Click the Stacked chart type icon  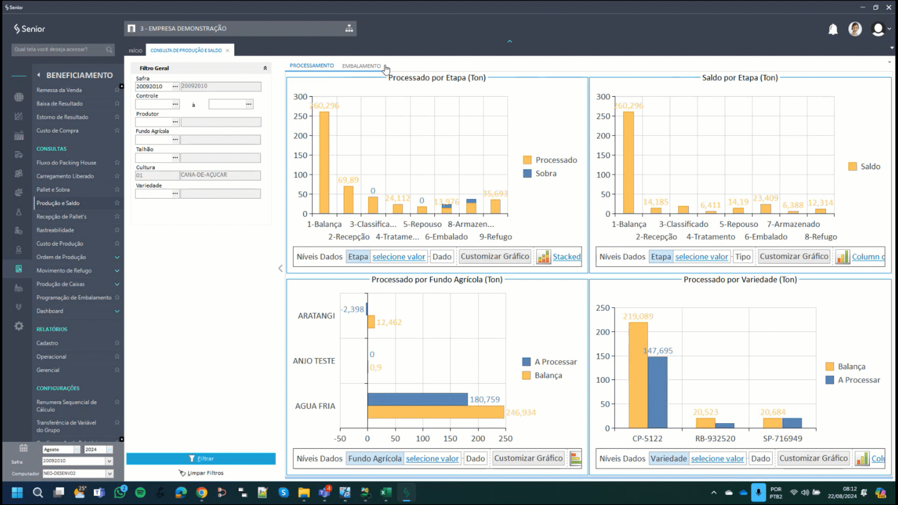point(543,257)
